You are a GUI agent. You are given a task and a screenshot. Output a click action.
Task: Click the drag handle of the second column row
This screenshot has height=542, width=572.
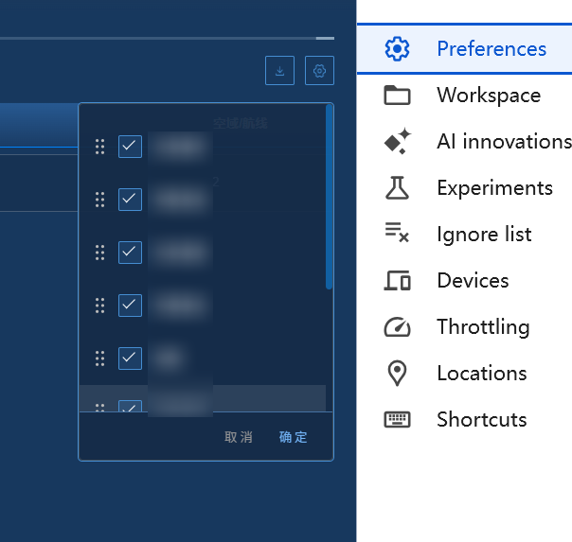[x=99, y=200]
